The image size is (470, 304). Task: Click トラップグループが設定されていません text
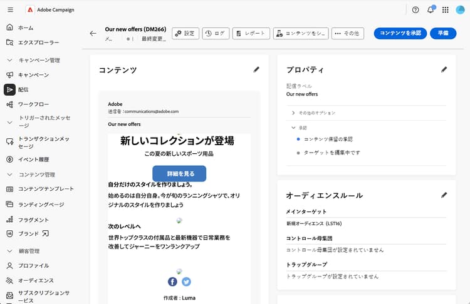click(x=332, y=276)
